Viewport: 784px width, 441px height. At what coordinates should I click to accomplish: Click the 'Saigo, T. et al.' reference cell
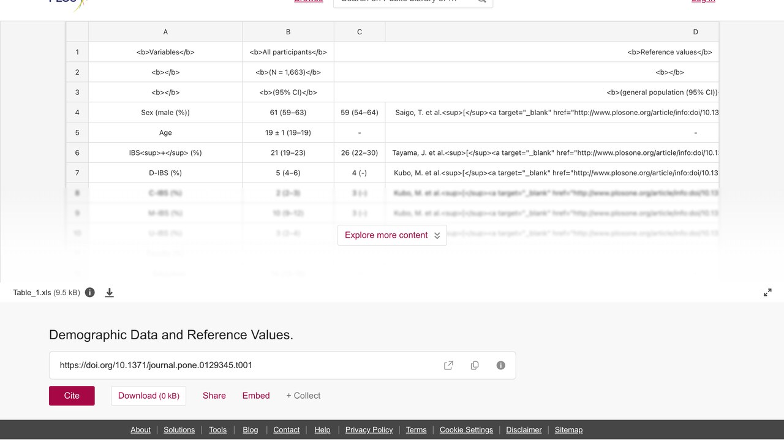point(552,113)
